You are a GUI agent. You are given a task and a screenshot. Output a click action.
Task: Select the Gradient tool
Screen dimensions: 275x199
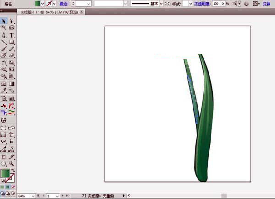(x=11, y=84)
